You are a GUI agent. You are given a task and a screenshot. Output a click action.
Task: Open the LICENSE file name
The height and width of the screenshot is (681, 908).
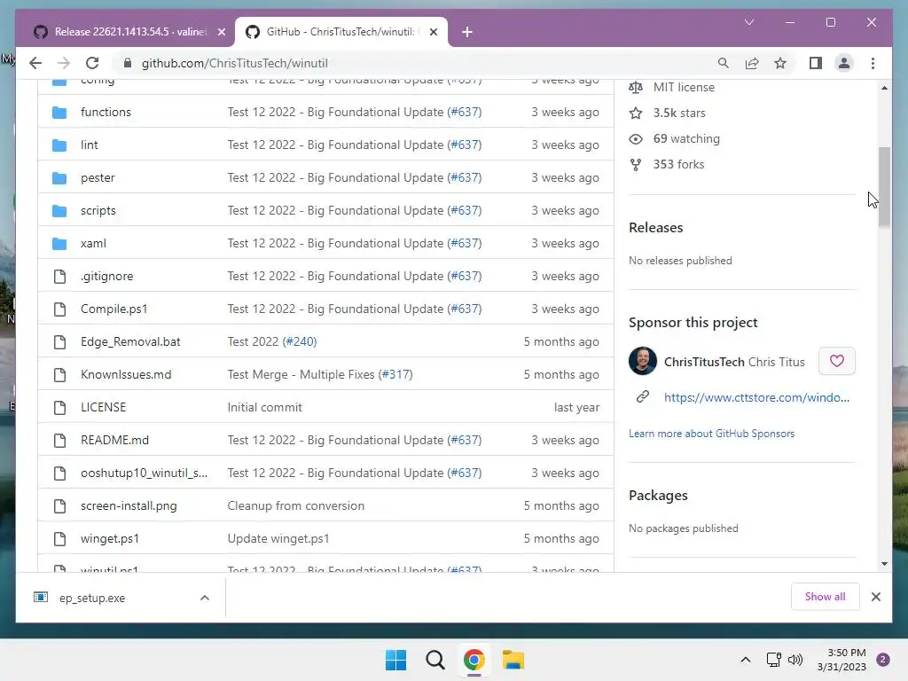[x=104, y=407]
